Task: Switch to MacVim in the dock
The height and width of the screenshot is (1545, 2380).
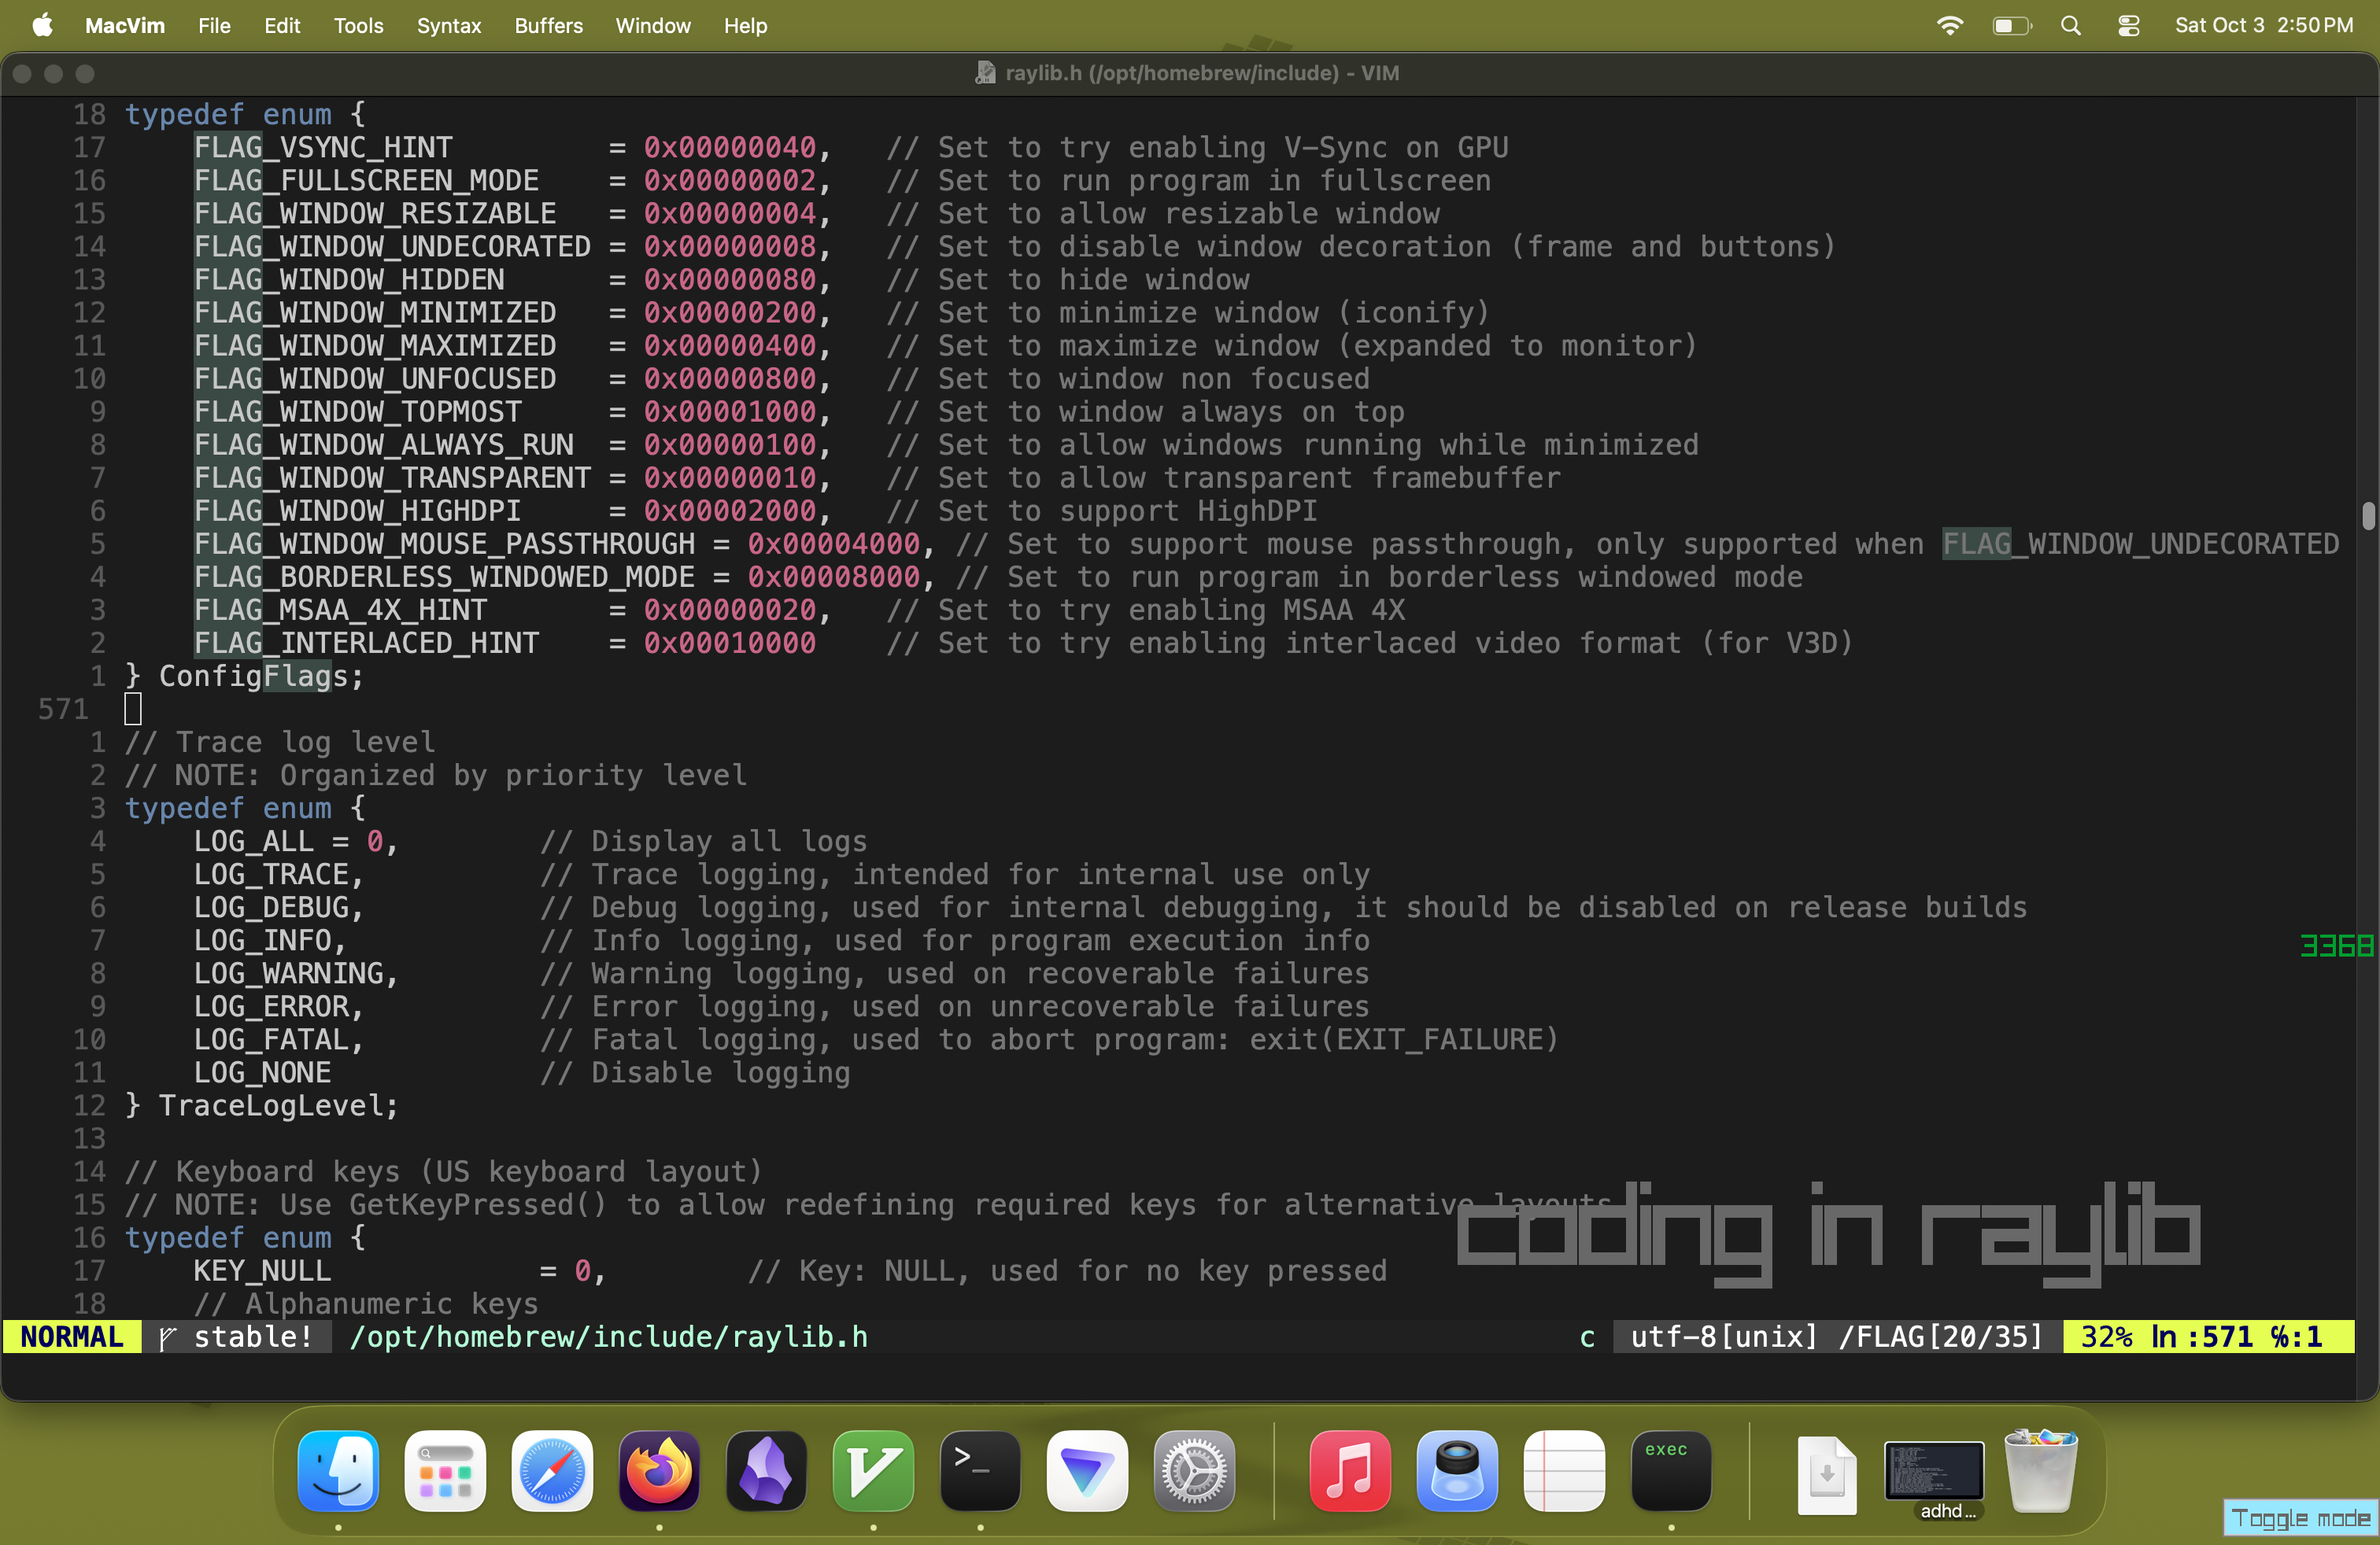Action: pyautogui.click(x=873, y=1470)
